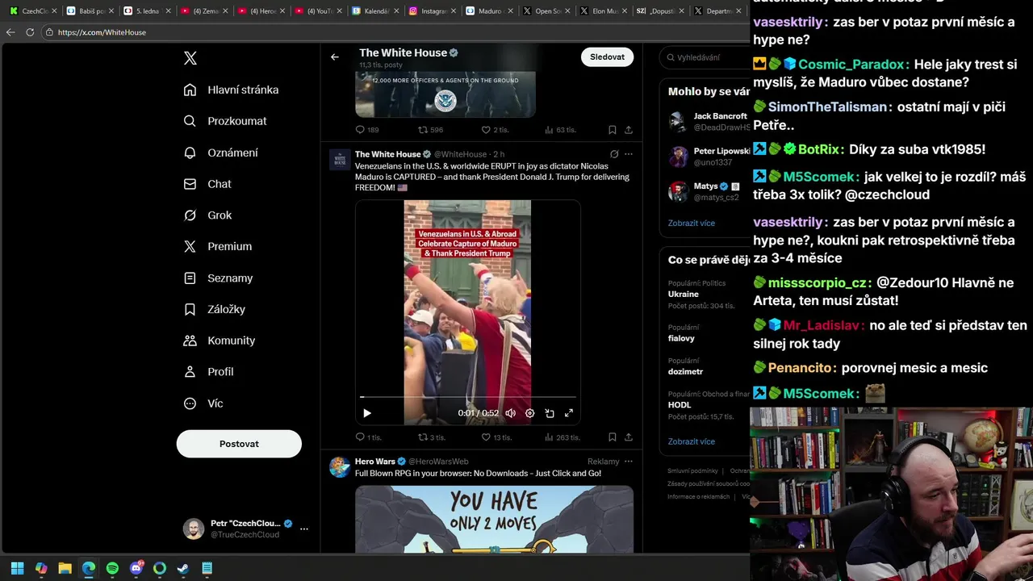Open more options on Hero Wars ad
The image size is (1033, 581).
629,462
